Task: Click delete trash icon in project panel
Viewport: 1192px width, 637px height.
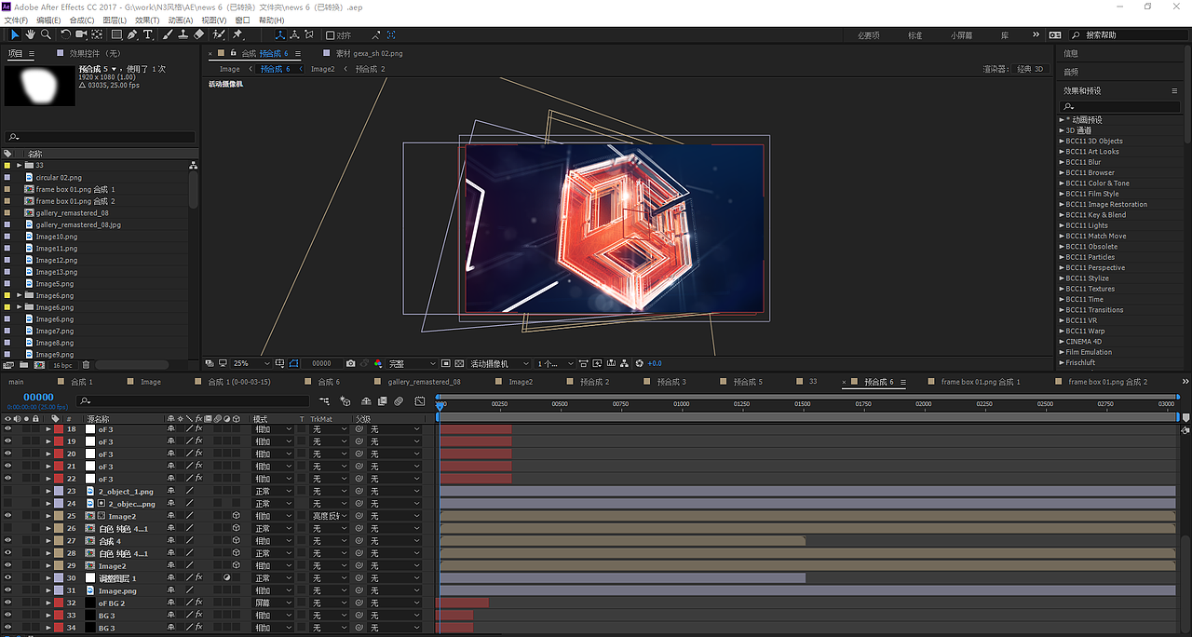Action: tap(86, 365)
